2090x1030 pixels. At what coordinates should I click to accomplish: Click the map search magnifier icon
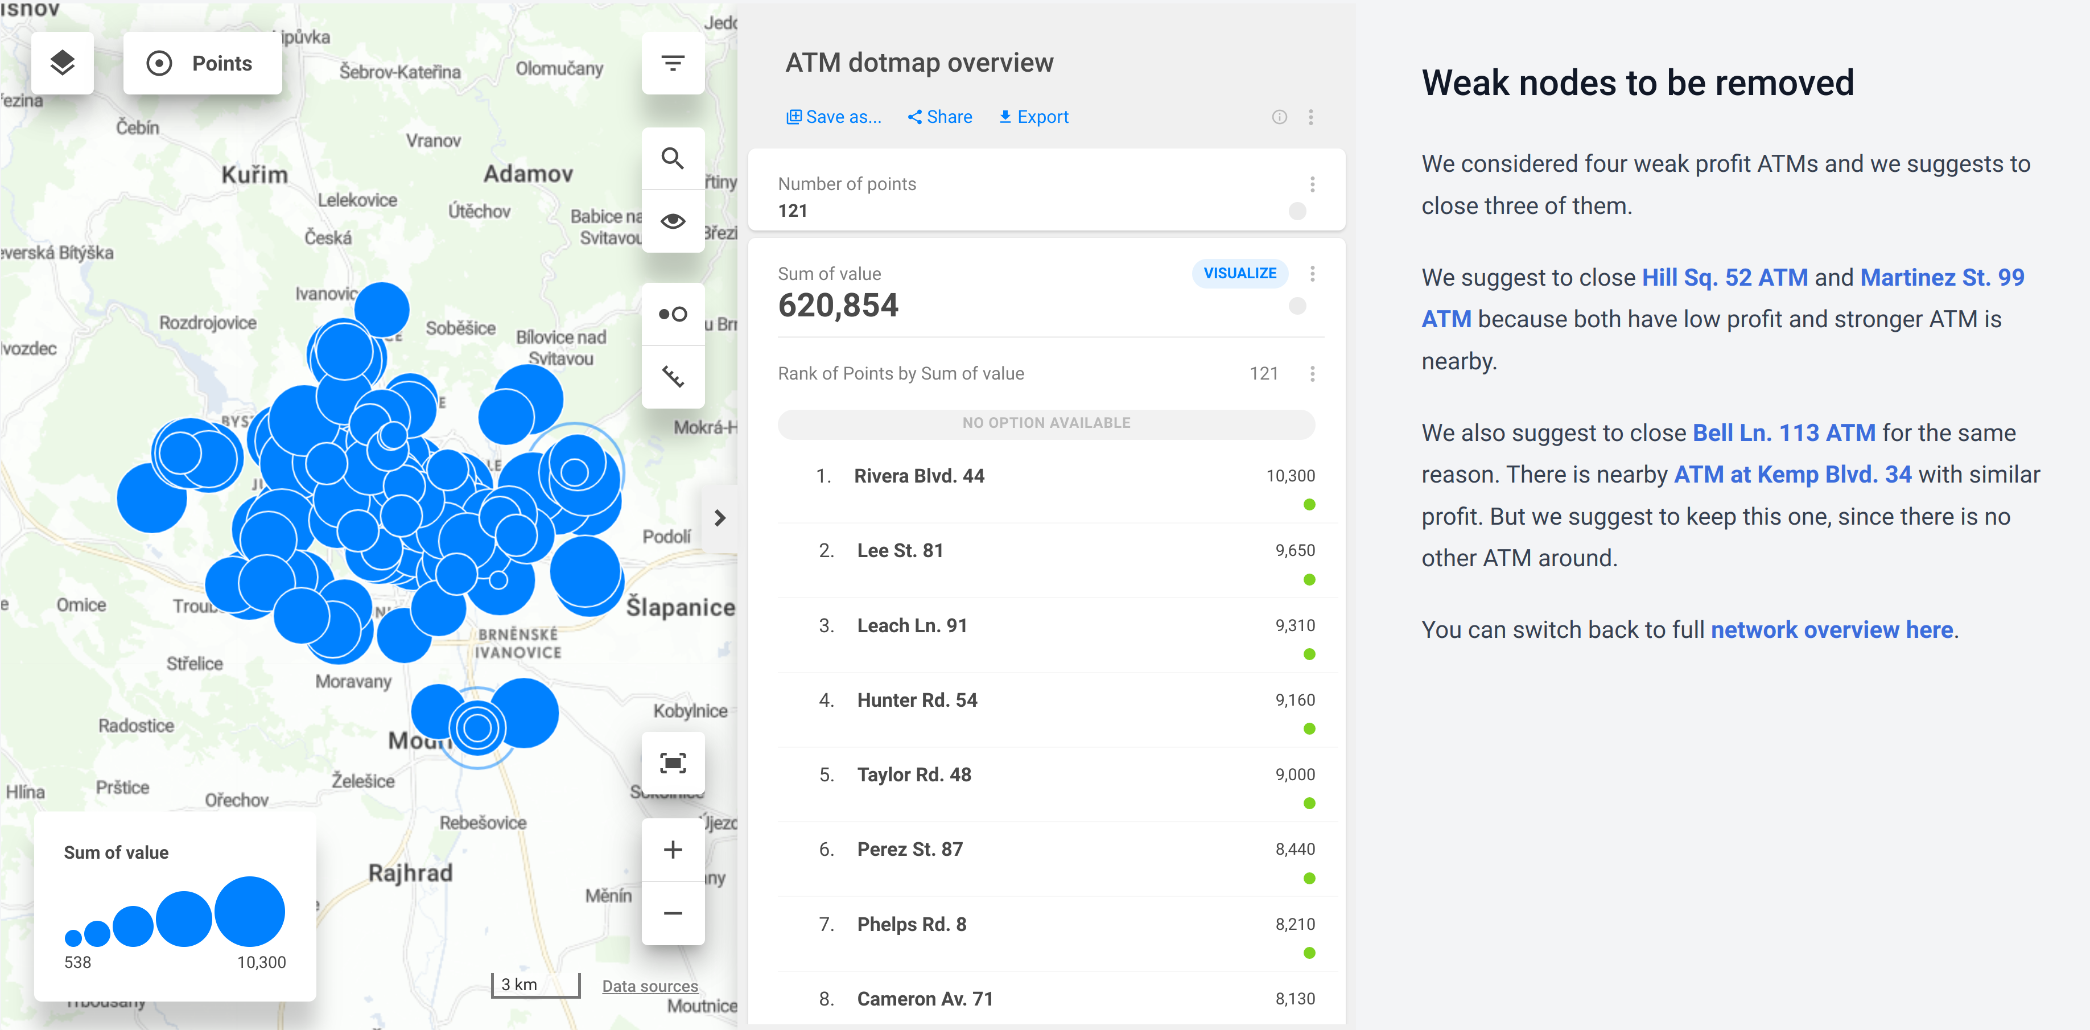point(672,158)
